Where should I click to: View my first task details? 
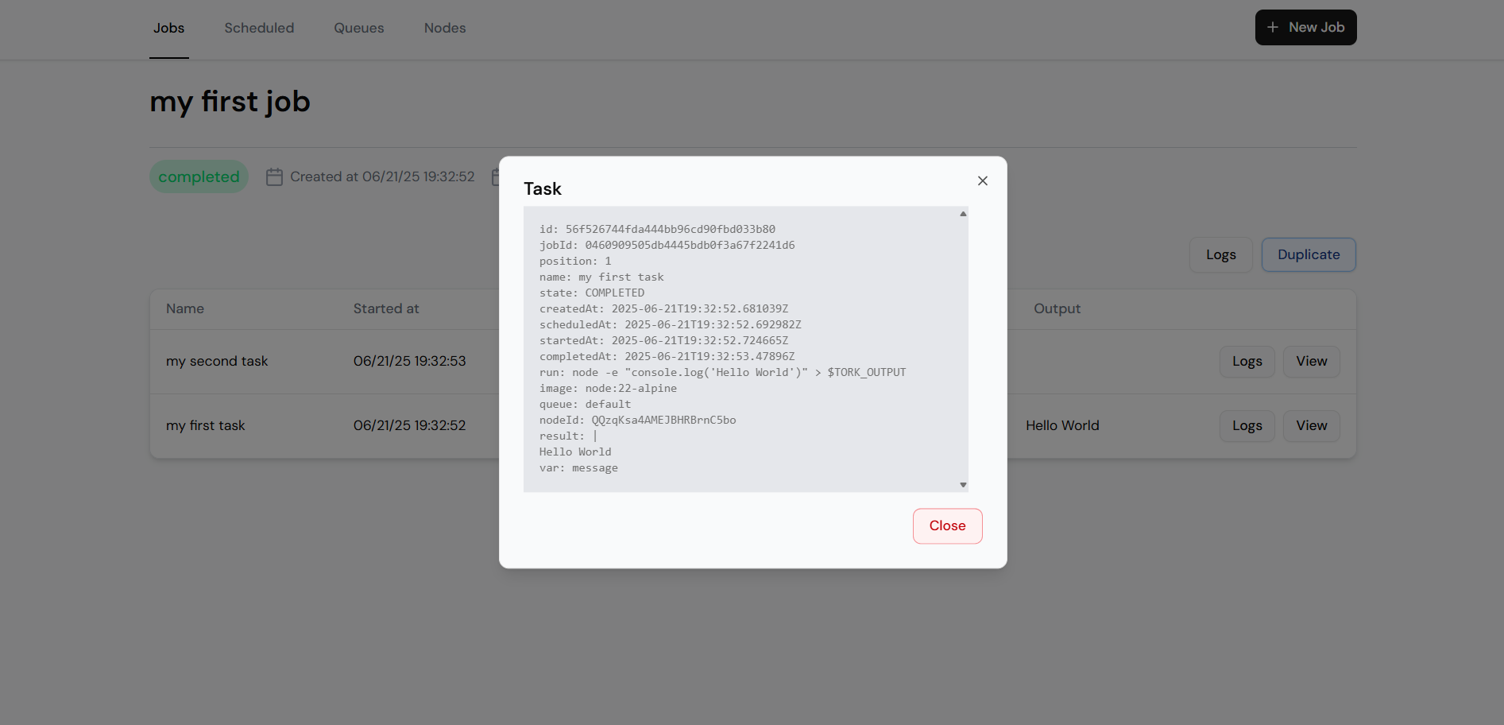(1311, 426)
